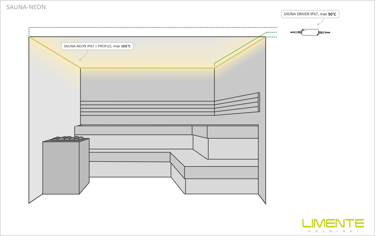Click the angled backrest on the right wall
Screen dimensions: 375x236
click(236, 104)
